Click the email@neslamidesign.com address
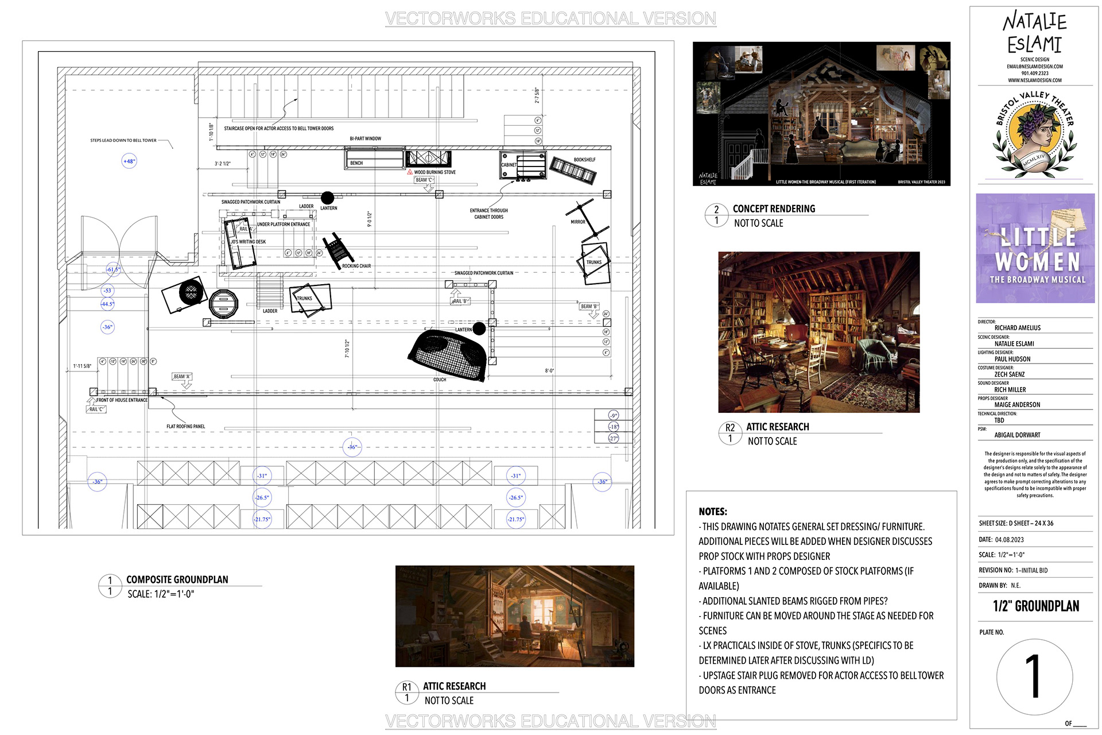 1035,67
